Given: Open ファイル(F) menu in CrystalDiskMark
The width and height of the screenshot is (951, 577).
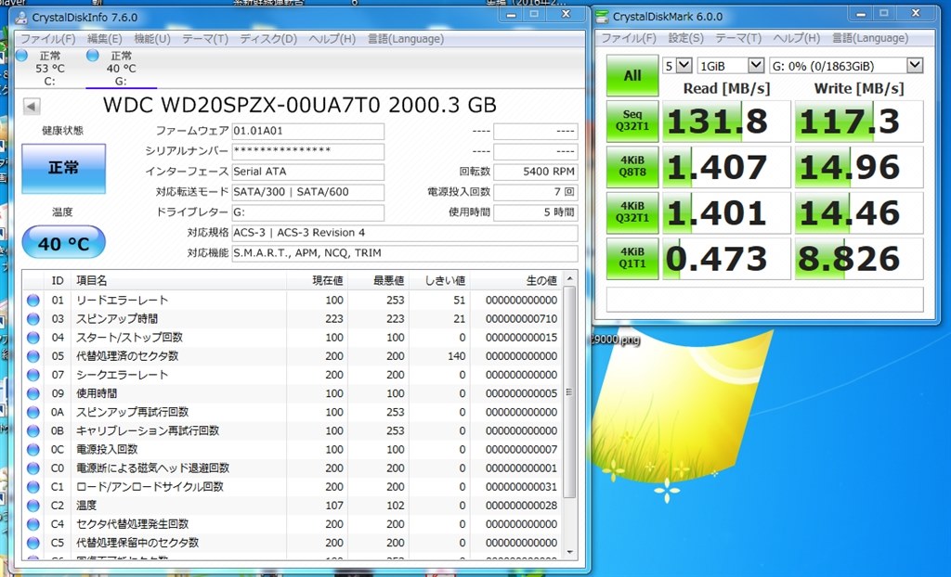Looking at the screenshot, I should point(629,38).
